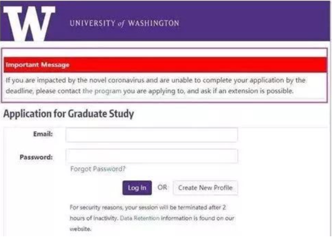Click the University of Washington W logo

(x=29, y=22)
